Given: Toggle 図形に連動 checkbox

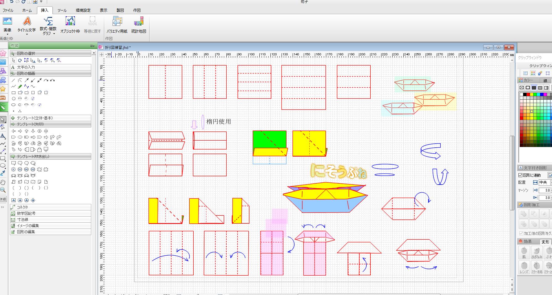Looking at the screenshot, I should (x=521, y=175).
